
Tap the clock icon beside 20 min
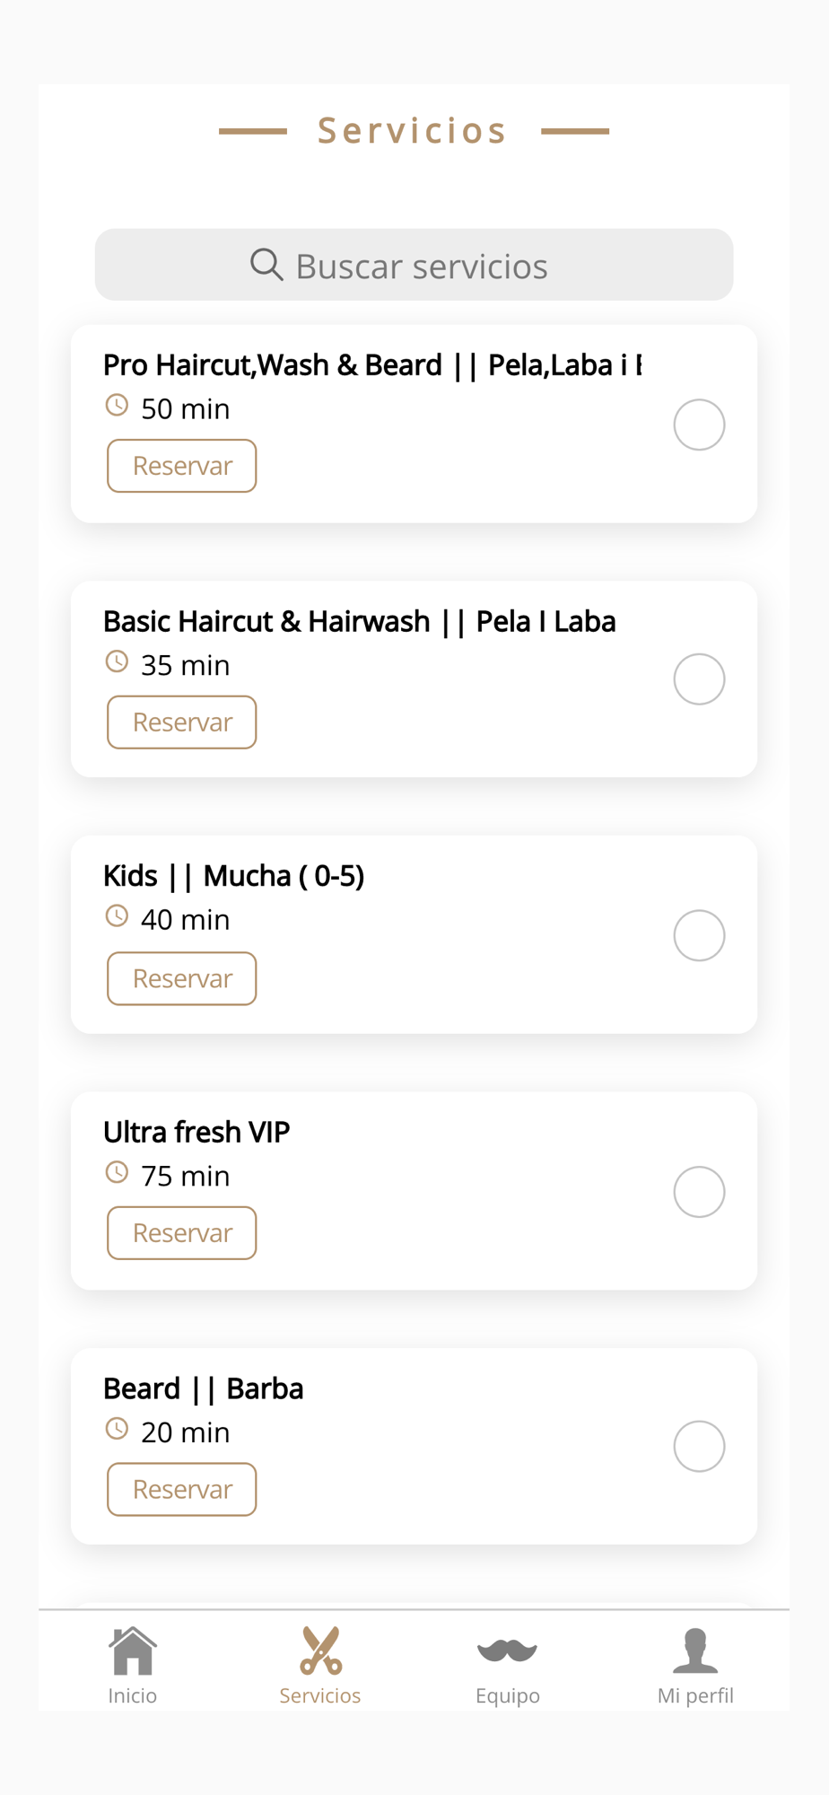117,1429
